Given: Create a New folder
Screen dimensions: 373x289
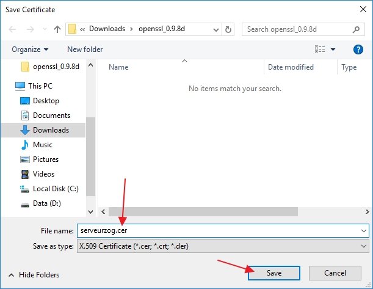Looking at the screenshot, I should [x=85, y=49].
